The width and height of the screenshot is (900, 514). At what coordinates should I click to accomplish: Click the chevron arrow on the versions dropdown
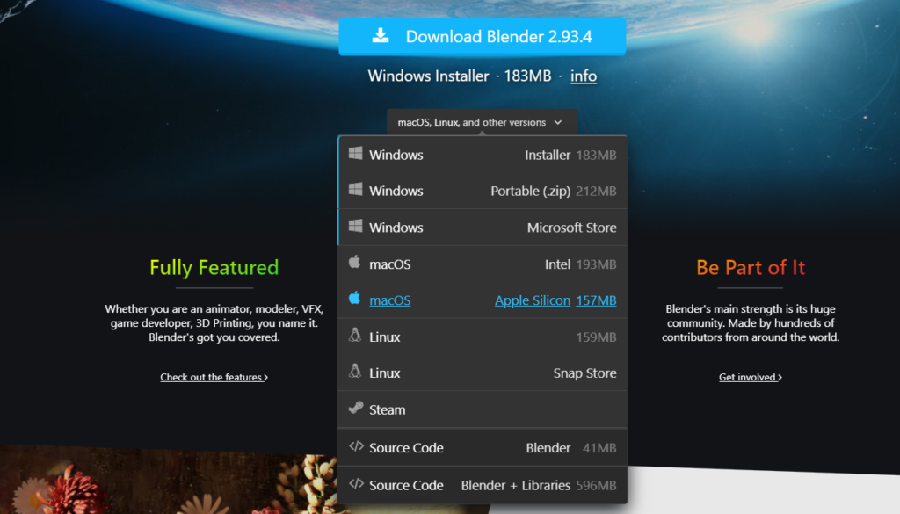558,123
